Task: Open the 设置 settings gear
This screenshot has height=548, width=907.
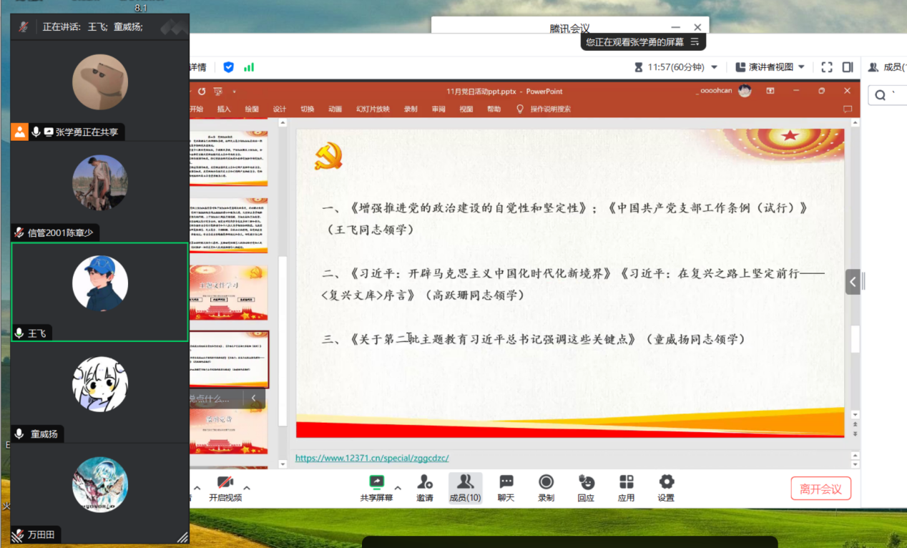Action: pyautogui.click(x=666, y=487)
